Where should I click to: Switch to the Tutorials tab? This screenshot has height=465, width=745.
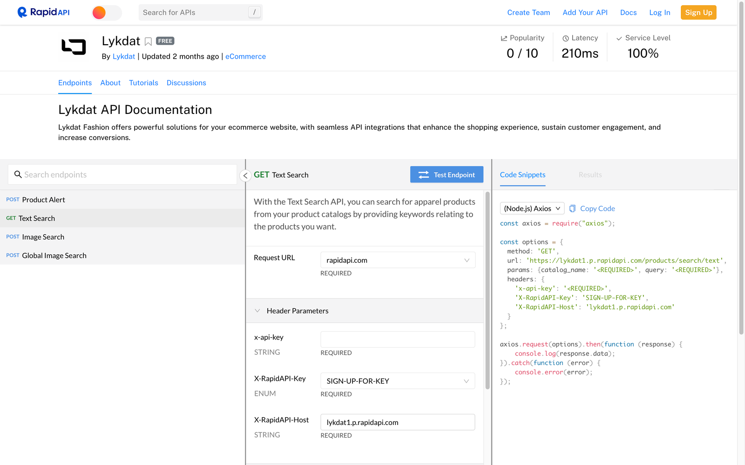coord(143,83)
